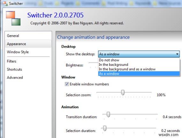Select the Appearance page in sidebar
Viewport: 182px width, 138px height.
(28, 44)
